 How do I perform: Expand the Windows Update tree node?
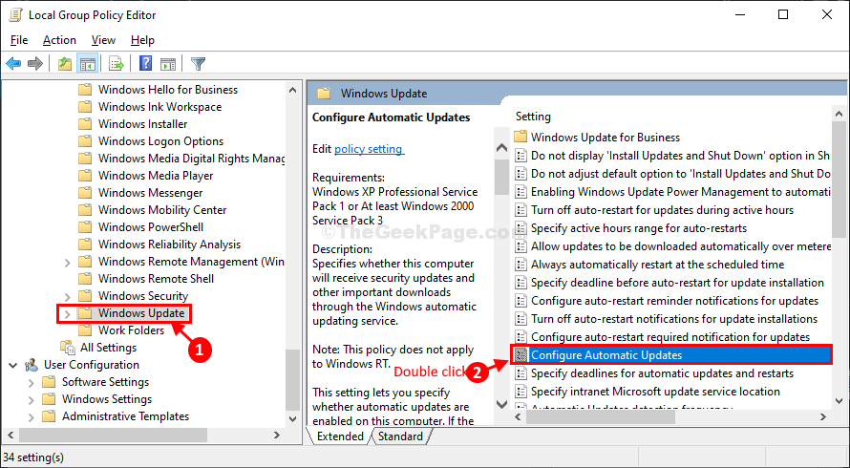(x=67, y=313)
